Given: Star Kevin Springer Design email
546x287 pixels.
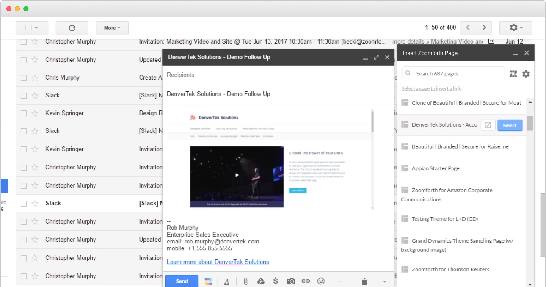Looking at the screenshot, I should [x=35, y=113].
